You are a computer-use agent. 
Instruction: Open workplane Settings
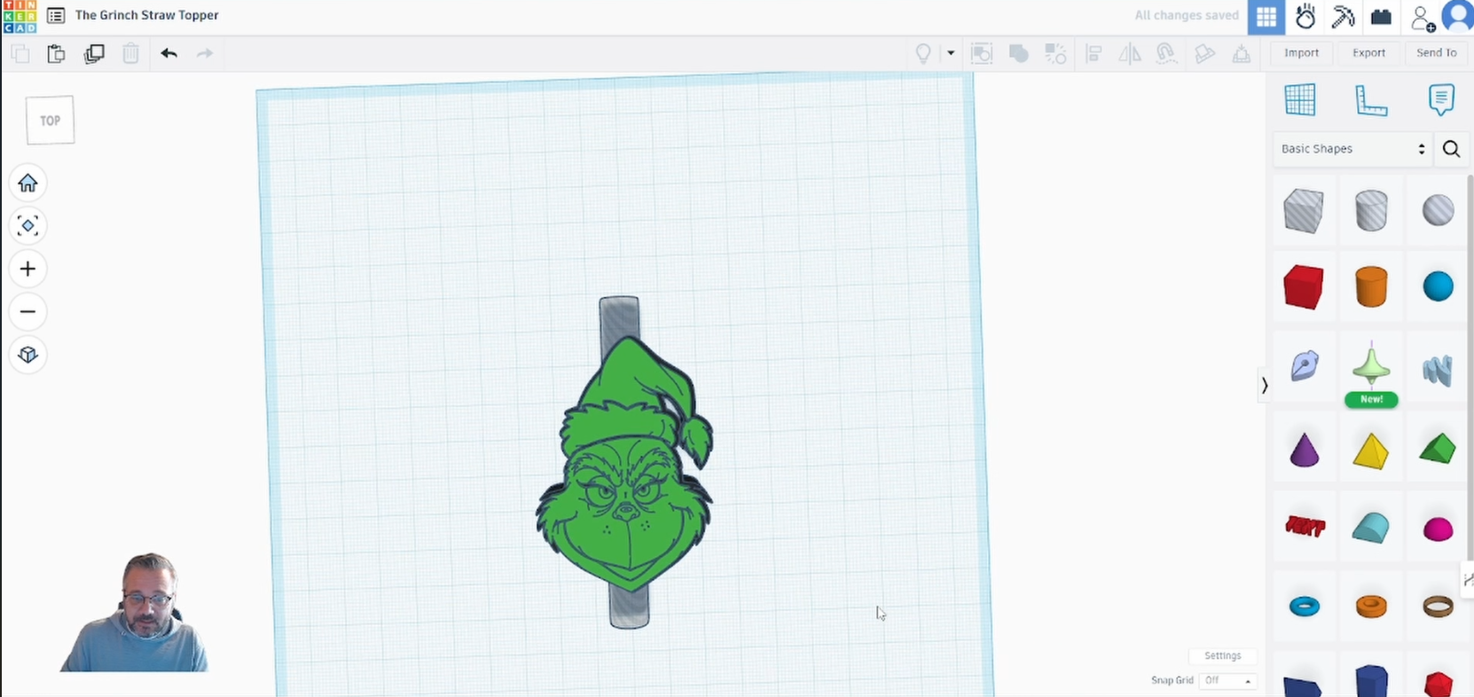tap(1222, 655)
